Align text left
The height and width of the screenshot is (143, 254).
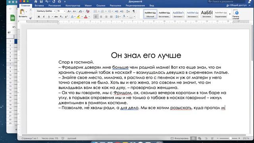tap(96, 17)
